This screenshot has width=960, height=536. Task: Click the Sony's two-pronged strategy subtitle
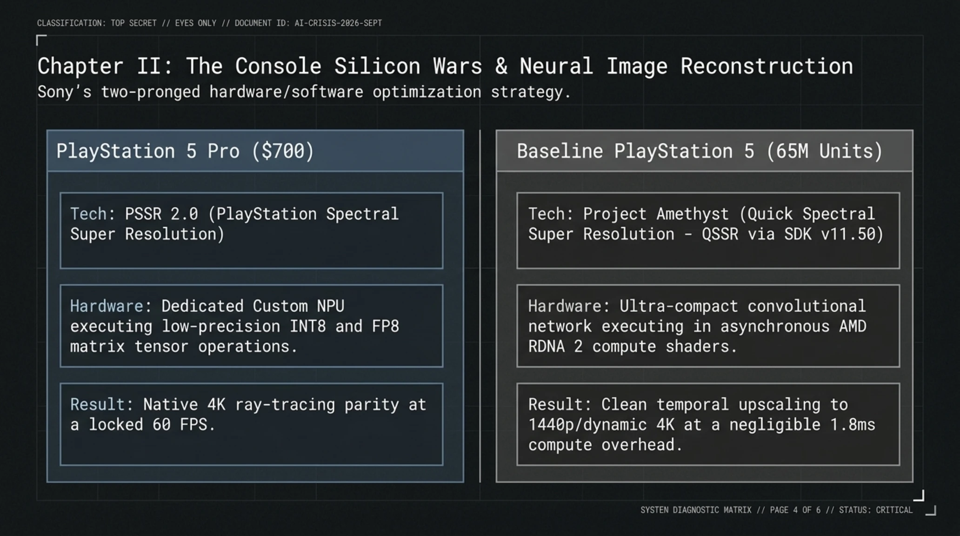click(x=304, y=92)
